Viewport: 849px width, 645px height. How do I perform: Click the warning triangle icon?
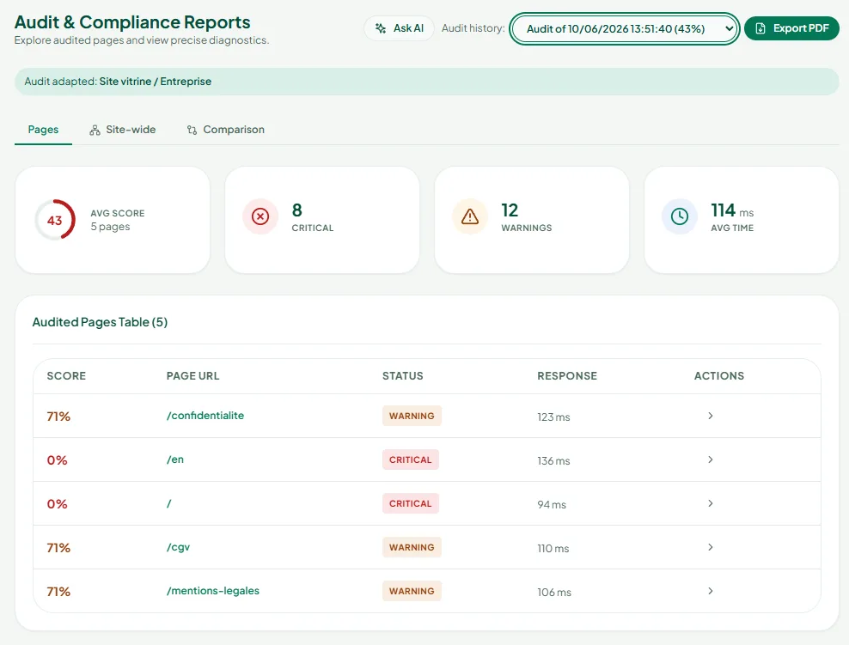point(470,216)
